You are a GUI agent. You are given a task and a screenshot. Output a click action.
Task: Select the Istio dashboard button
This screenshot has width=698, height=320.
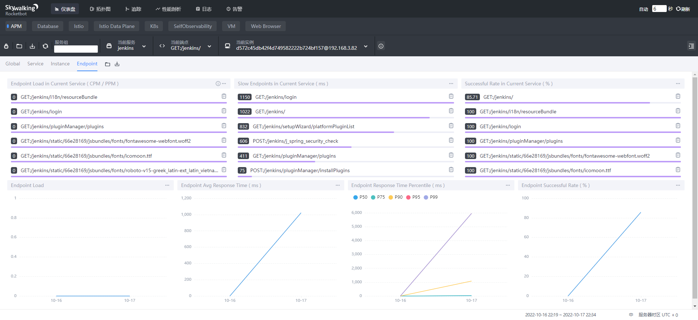point(79,26)
